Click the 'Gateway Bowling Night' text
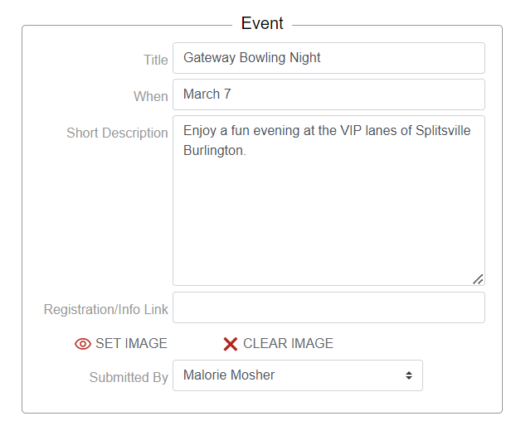Screen dimensions: 521x421 coord(252,58)
